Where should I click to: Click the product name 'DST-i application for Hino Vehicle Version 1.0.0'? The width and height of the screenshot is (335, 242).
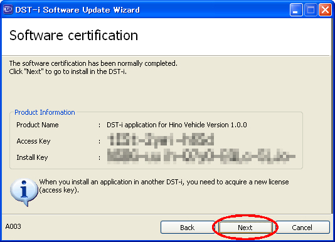pos(177,125)
